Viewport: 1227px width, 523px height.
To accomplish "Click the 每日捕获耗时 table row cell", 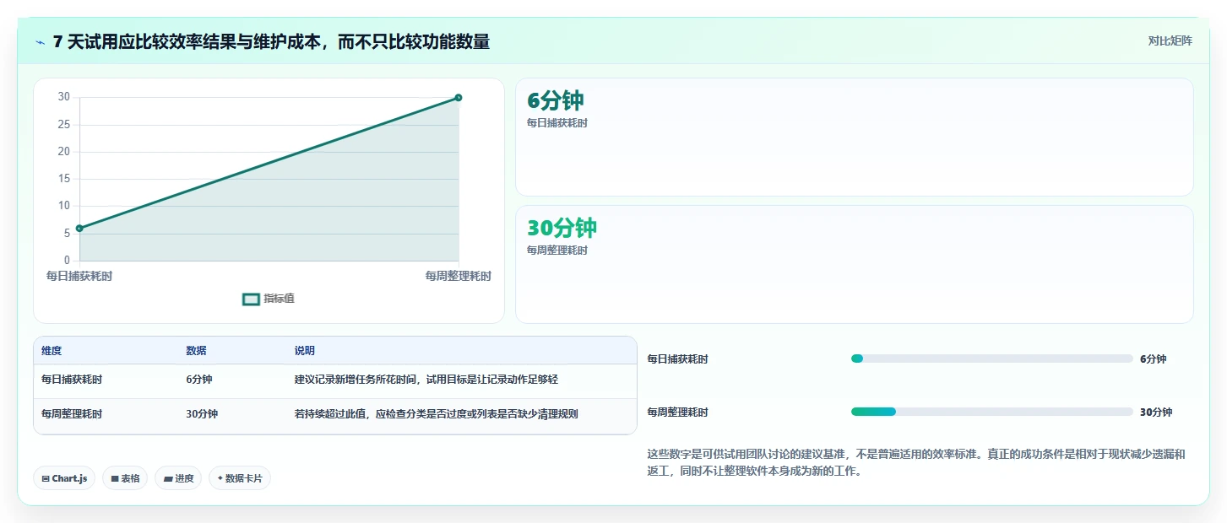I will [x=72, y=380].
